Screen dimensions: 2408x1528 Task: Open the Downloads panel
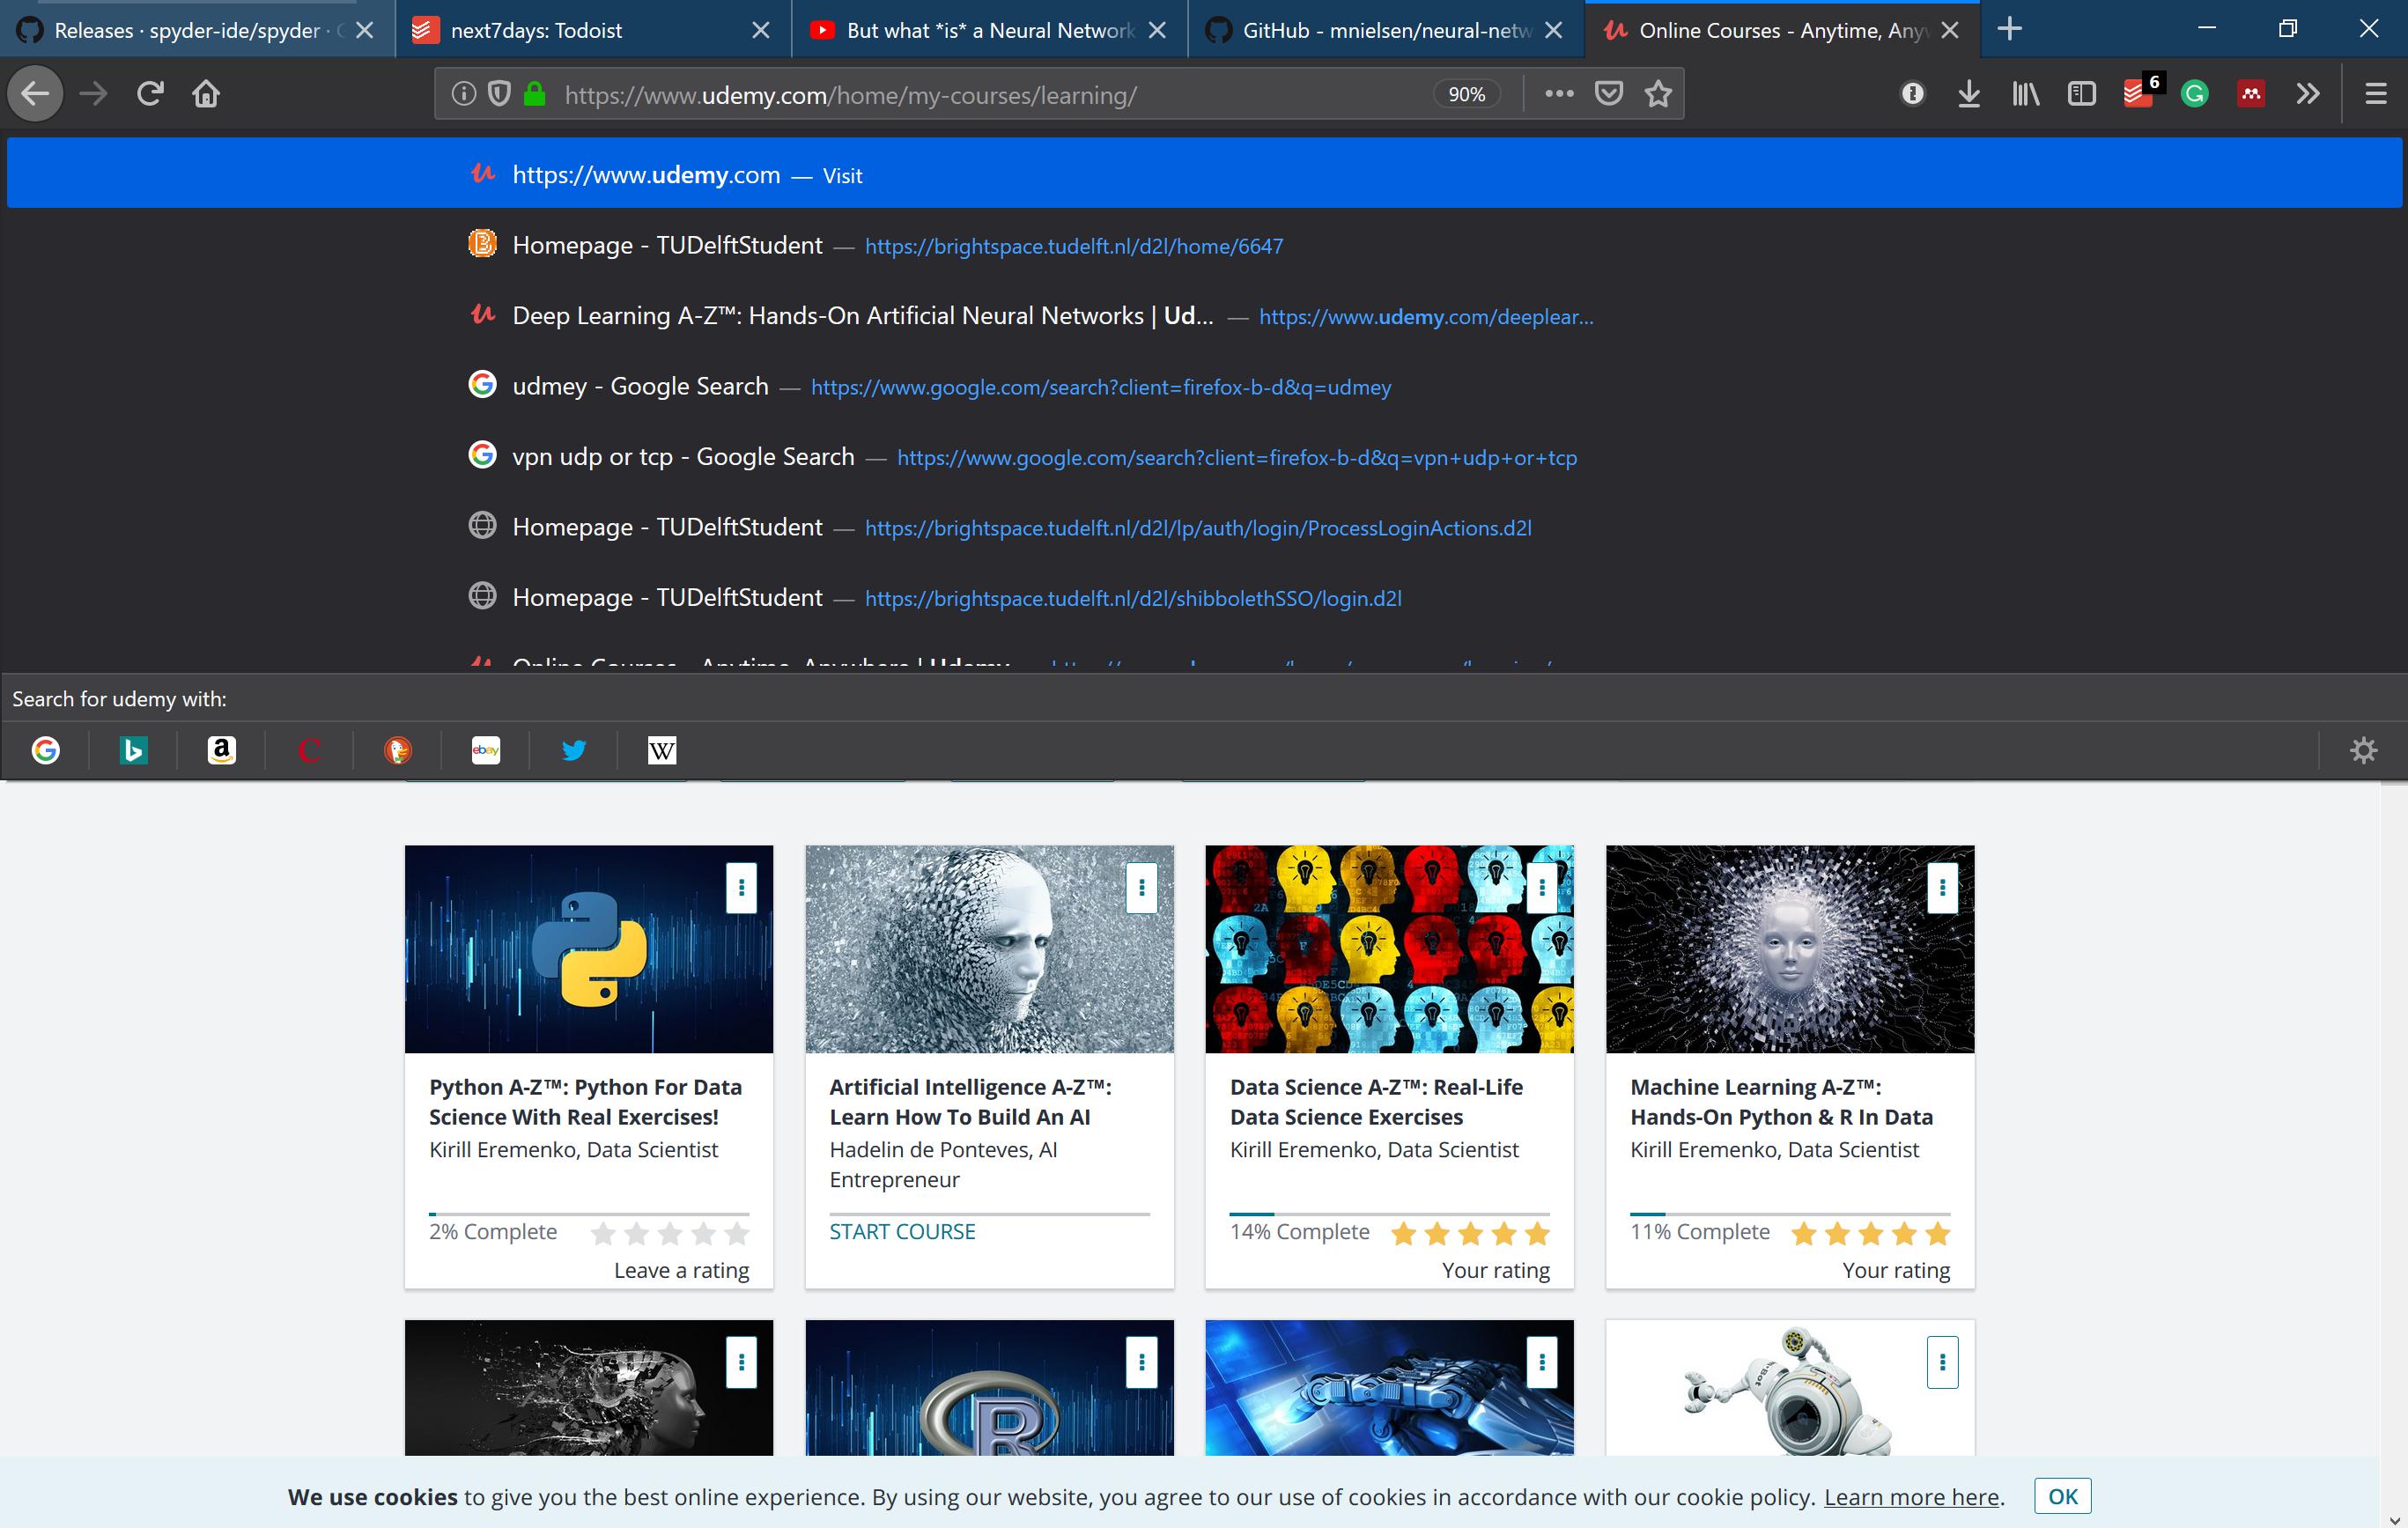1969,94
